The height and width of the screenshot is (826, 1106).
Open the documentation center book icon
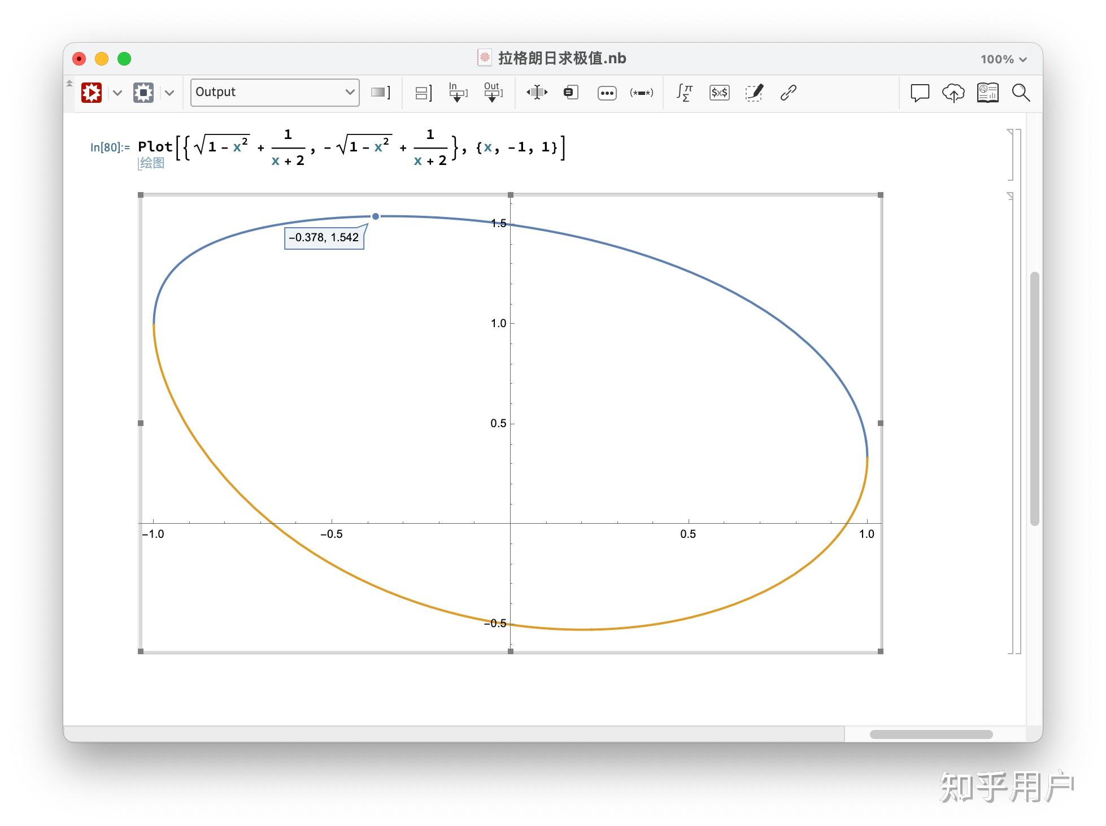point(987,93)
